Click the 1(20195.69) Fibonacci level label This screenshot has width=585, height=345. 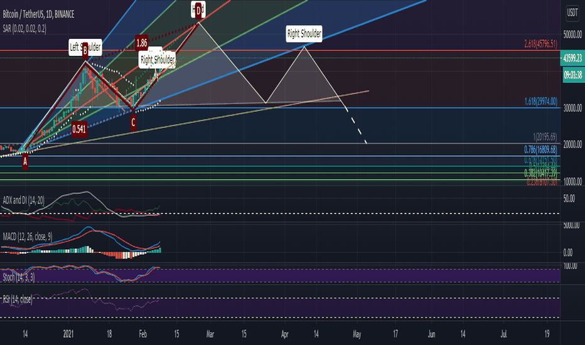[x=545, y=137]
